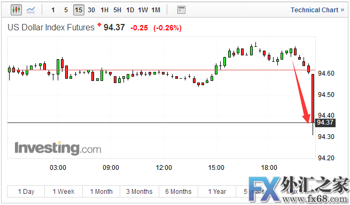Show the 1 Day range
The width and height of the screenshot is (350, 205).
point(26,192)
